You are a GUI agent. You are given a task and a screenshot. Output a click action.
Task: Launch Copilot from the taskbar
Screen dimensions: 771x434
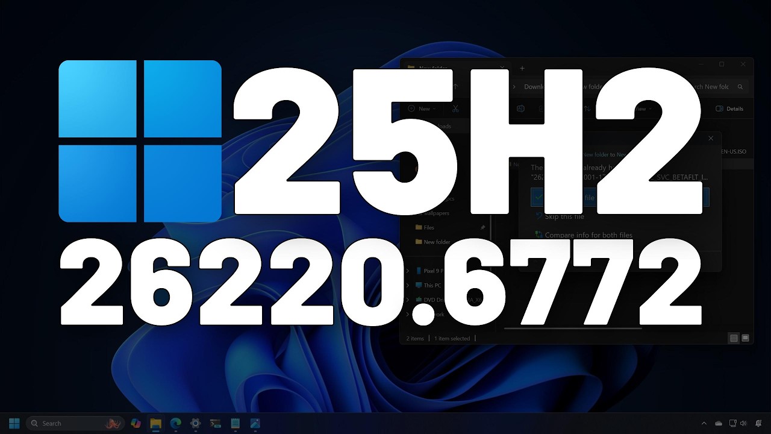pos(136,423)
